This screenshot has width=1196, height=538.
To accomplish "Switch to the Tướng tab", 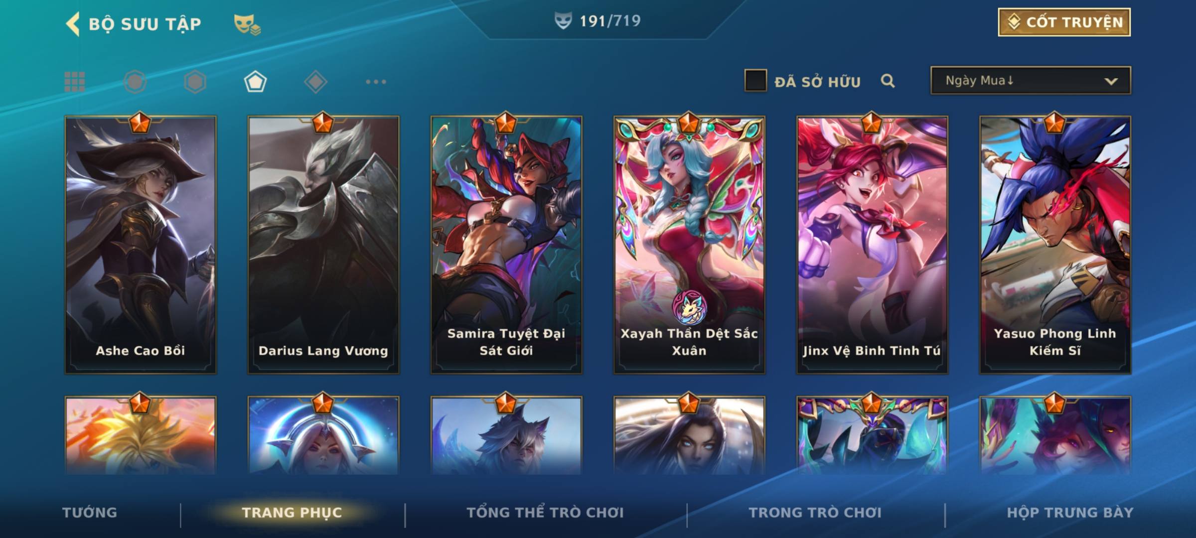I will pyautogui.click(x=90, y=513).
